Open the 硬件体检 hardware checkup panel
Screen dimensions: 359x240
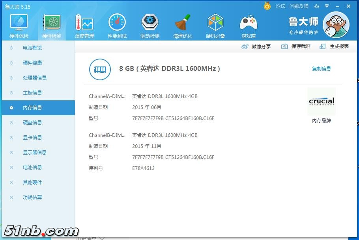coord(19,24)
